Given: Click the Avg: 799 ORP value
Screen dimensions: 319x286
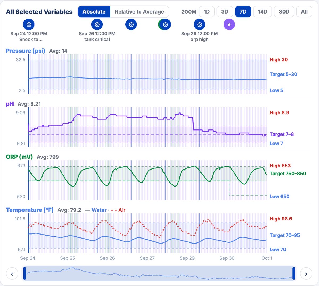Looking at the screenshot, I should point(48,157).
